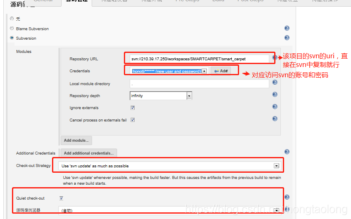Click the Modules label
The image size is (351, 219).
point(24,52)
